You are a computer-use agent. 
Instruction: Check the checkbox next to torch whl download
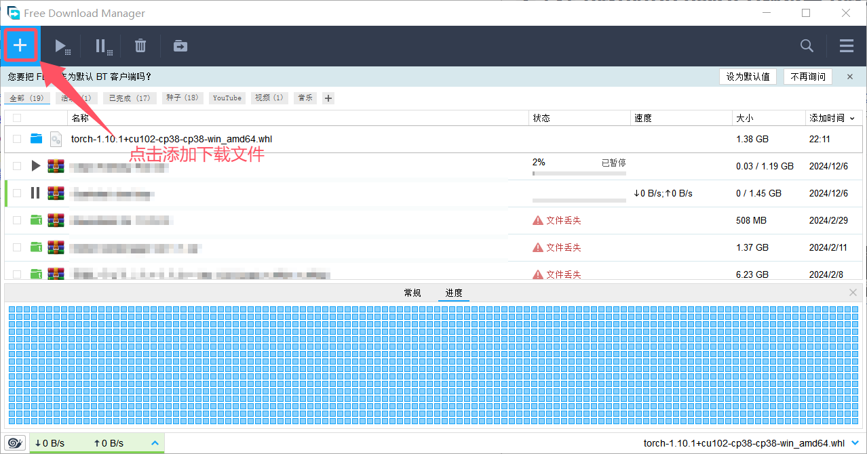[16, 138]
